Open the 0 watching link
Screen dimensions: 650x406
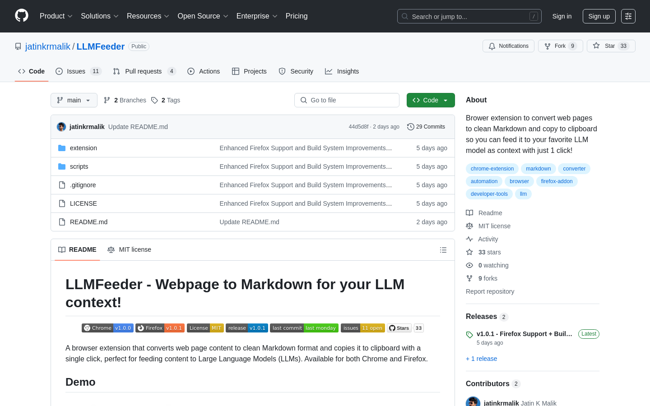(x=487, y=265)
